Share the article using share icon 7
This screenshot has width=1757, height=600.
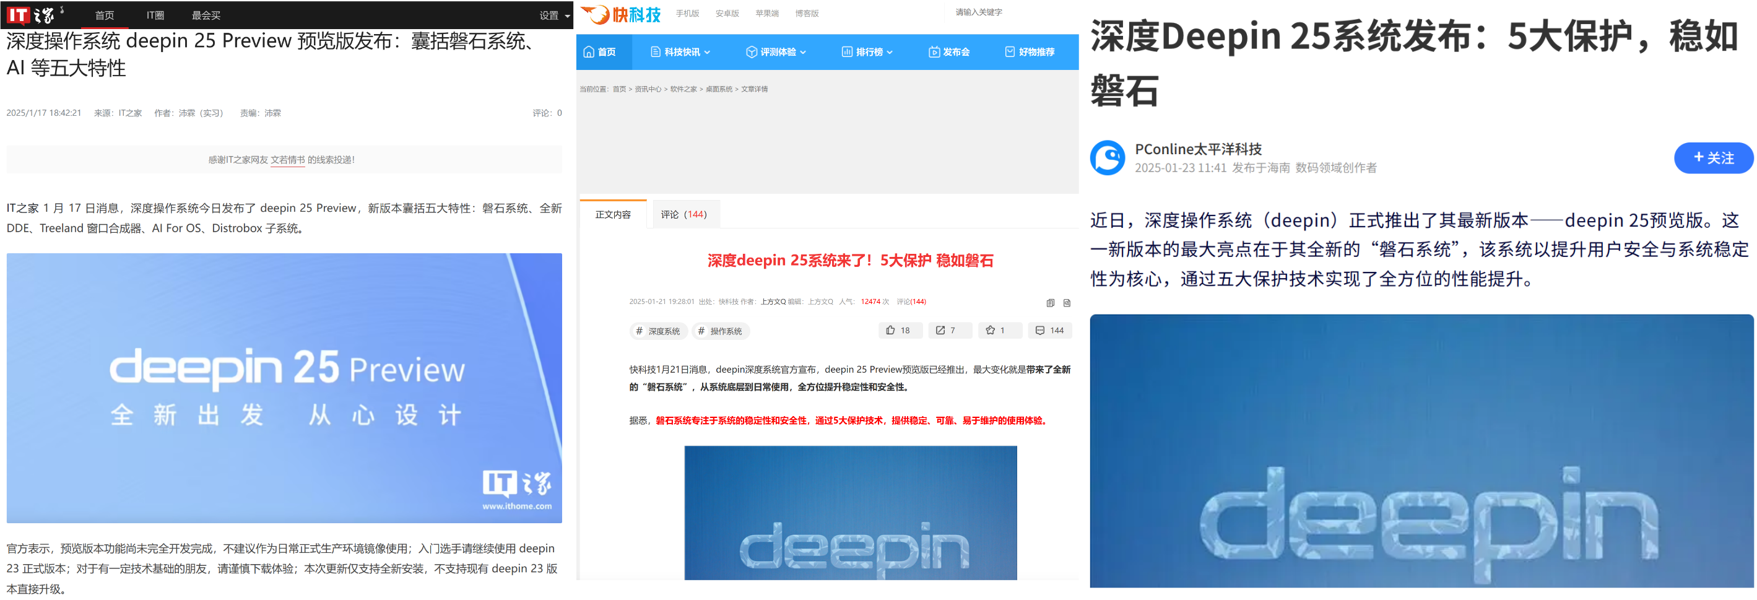pos(950,331)
